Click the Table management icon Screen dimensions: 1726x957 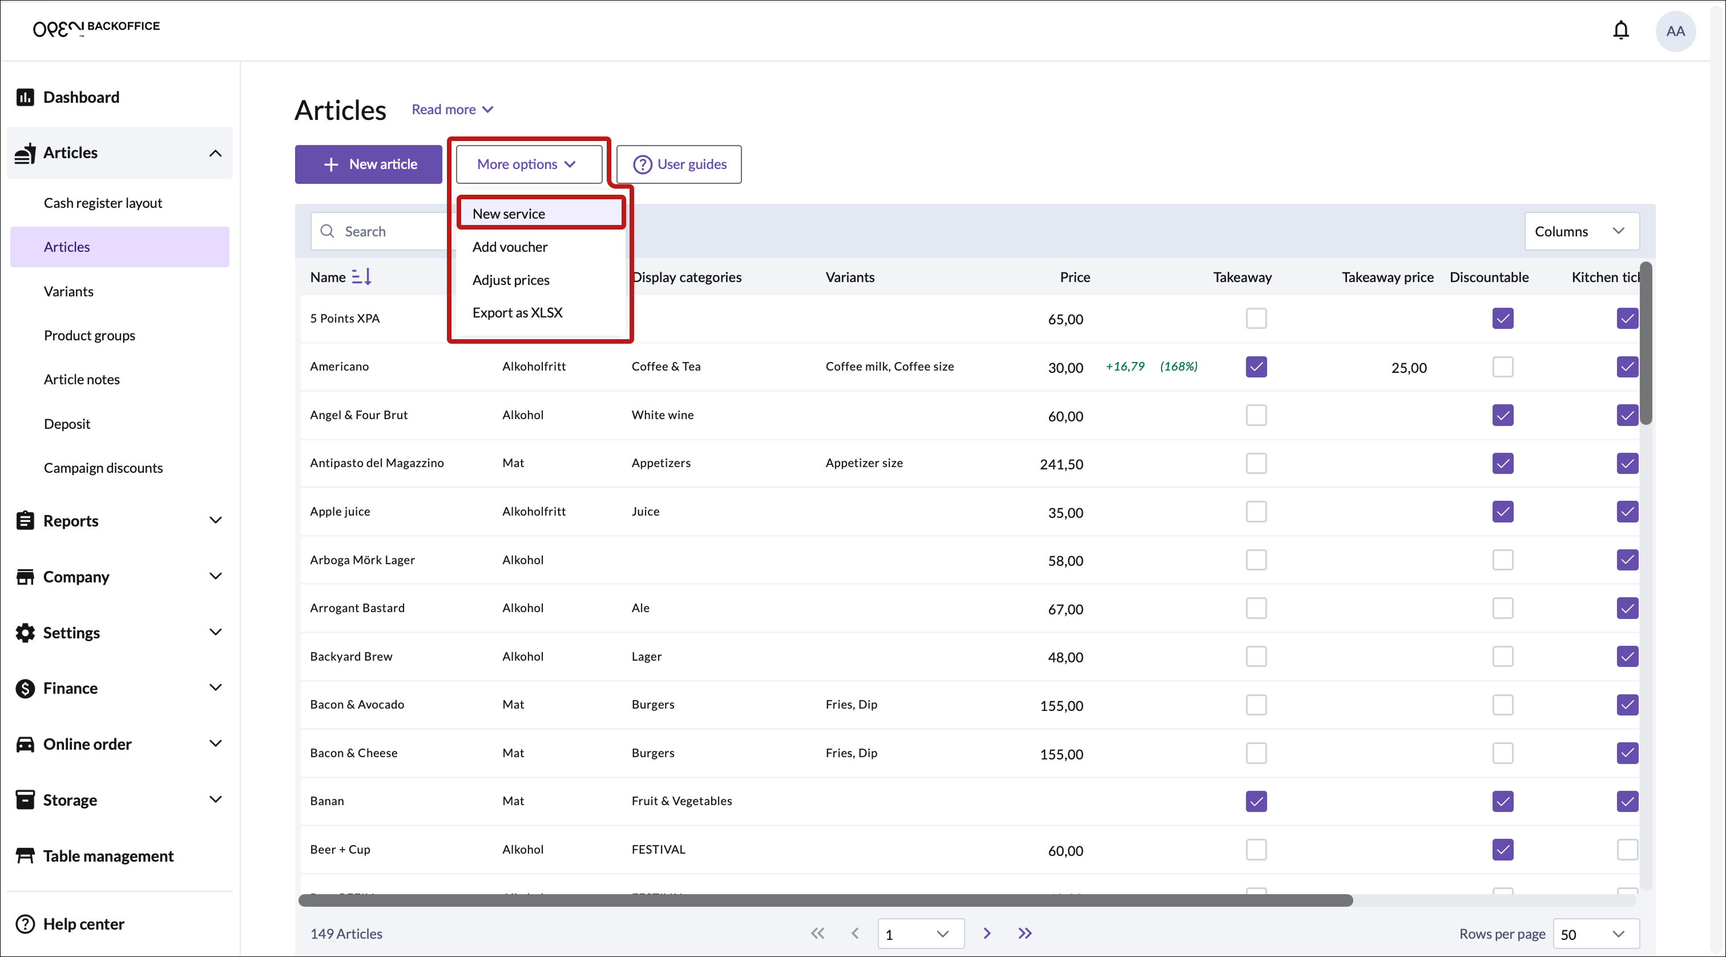(25, 856)
